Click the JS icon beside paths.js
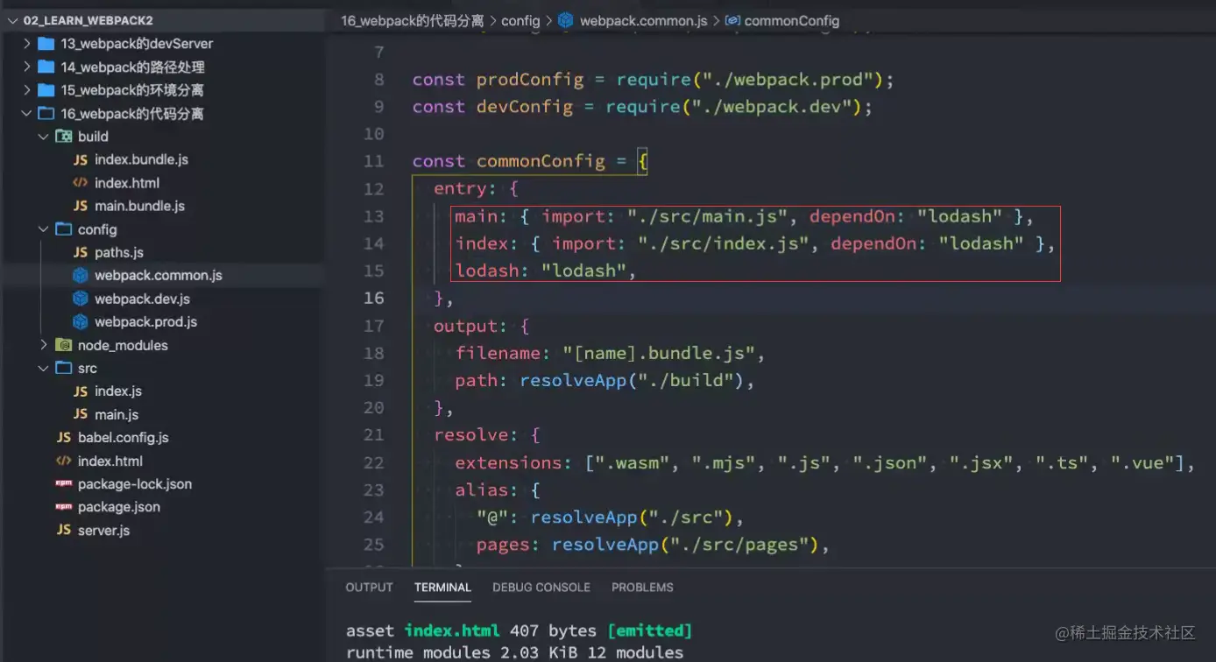The width and height of the screenshot is (1216, 662). click(81, 252)
